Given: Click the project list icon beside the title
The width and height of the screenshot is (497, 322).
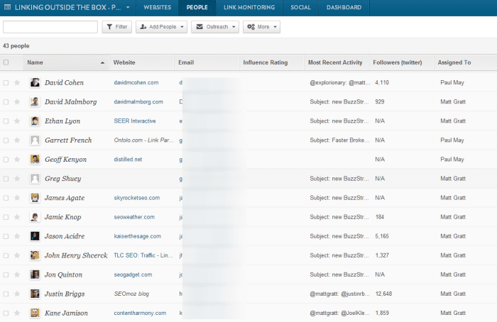Looking at the screenshot, I should tap(7, 7).
